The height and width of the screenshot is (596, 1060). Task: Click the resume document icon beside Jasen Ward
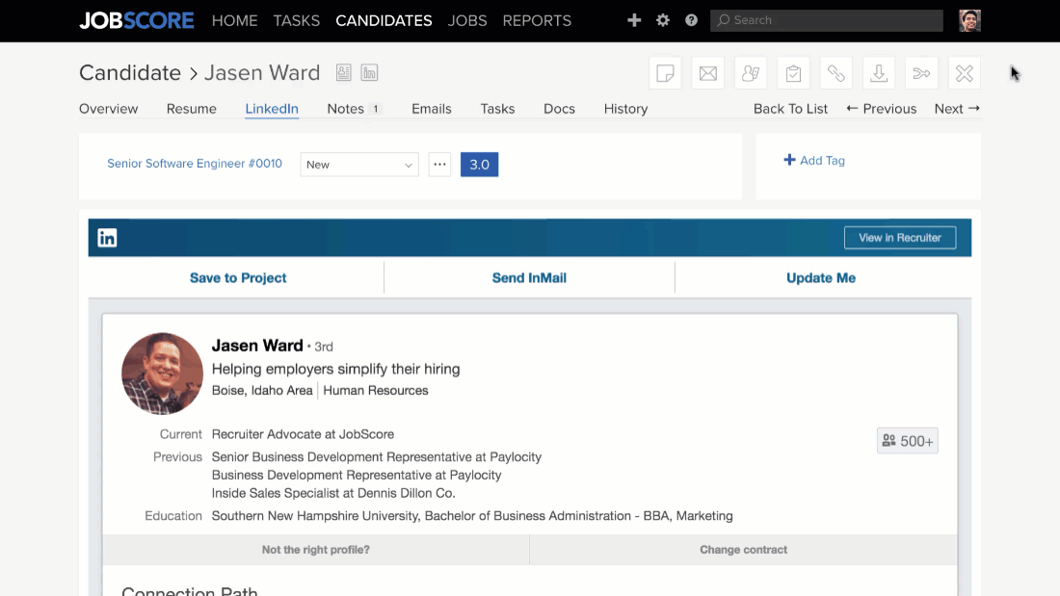click(343, 72)
